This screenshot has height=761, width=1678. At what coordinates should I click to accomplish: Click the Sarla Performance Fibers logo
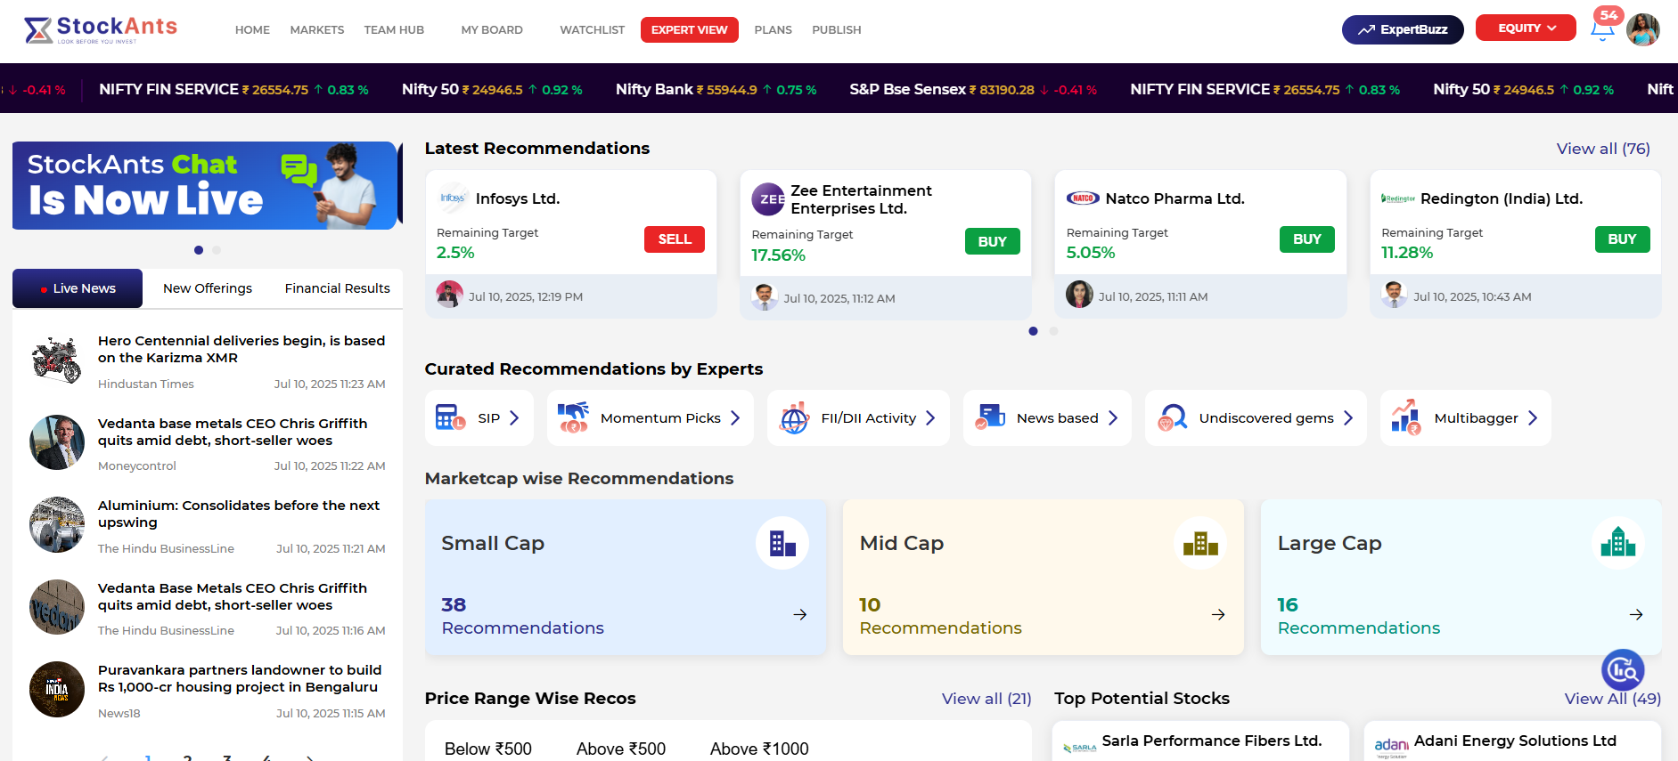(1080, 748)
